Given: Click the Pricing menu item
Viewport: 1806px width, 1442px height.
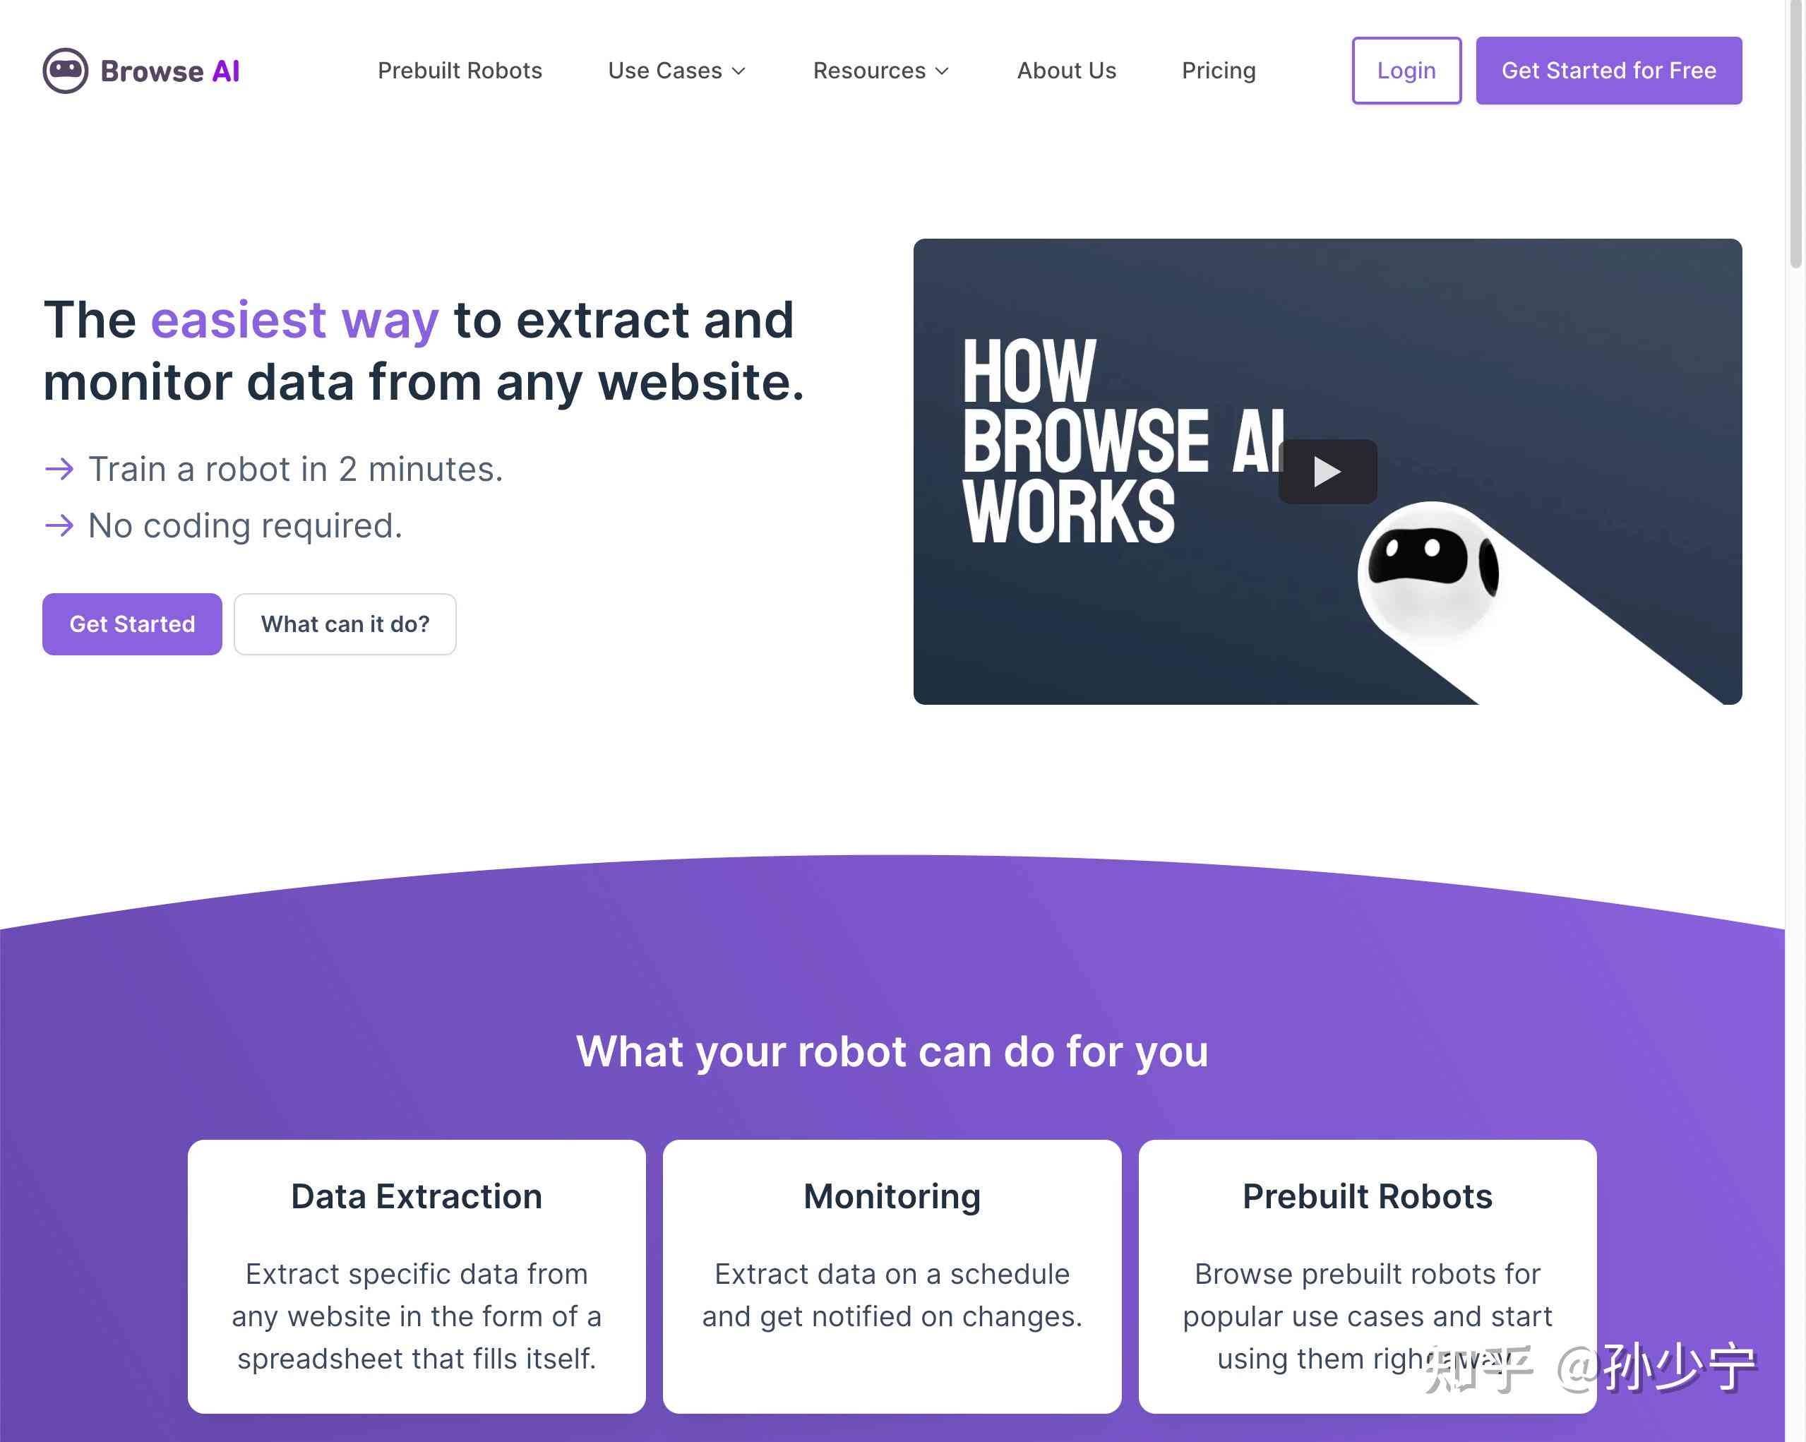Looking at the screenshot, I should (1218, 69).
